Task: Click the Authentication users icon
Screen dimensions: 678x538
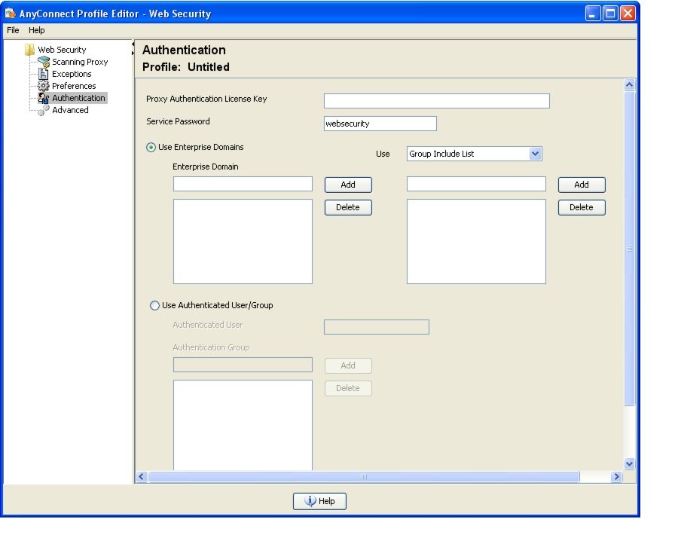Action: 43,98
